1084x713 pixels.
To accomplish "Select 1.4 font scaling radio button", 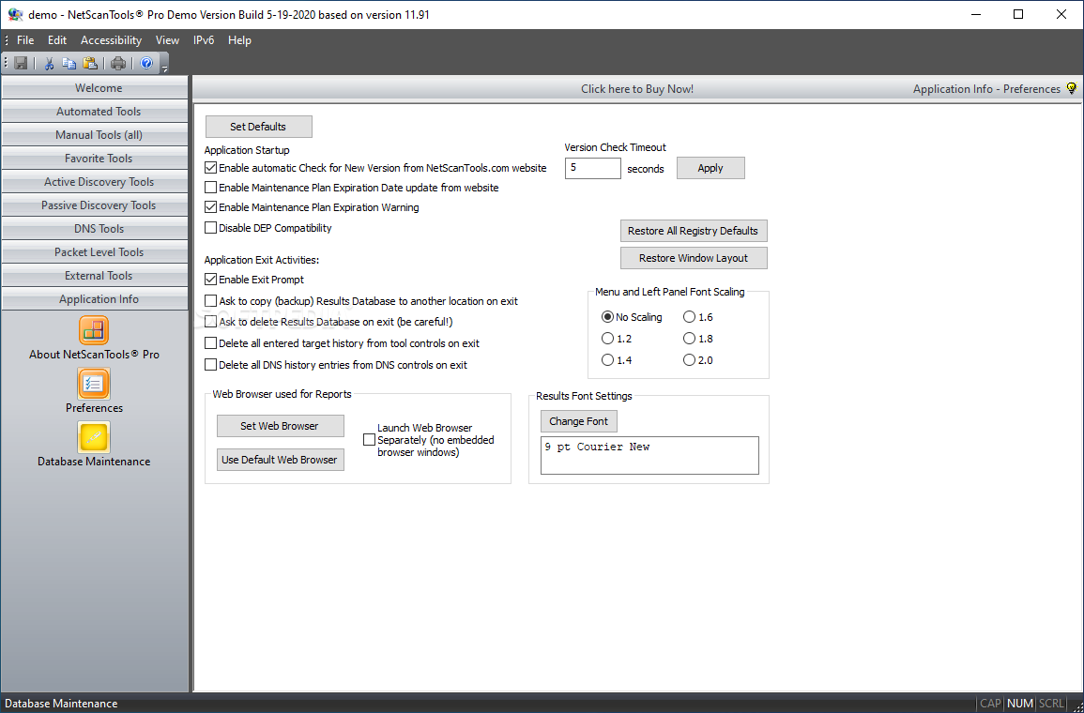I will pyautogui.click(x=607, y=360).
